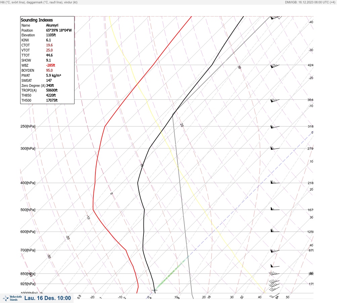Click the 'WBZ' index label
Image resolution: width=337 pixels, height=303 pixels.
(x=25, y=65)
